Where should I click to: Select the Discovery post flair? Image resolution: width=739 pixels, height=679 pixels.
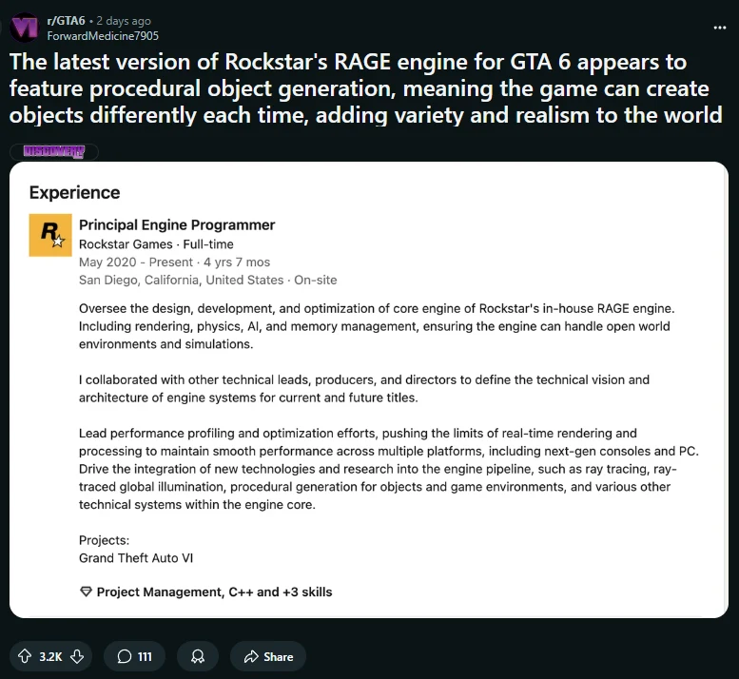pos(54,151)
